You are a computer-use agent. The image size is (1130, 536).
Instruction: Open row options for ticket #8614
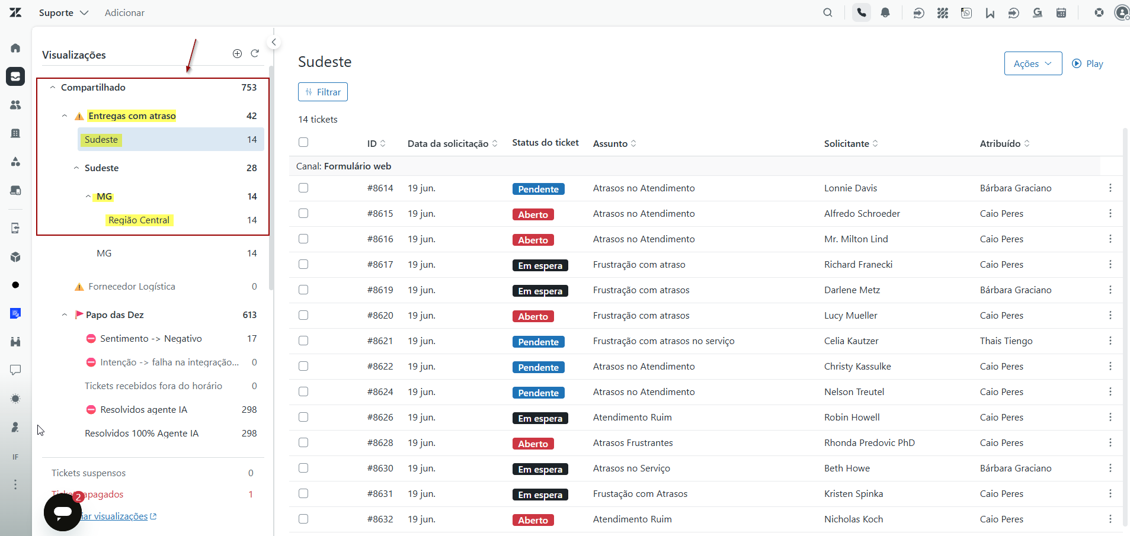click(x=1110, y=188)
